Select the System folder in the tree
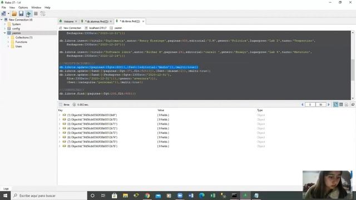 coord(16,24)
